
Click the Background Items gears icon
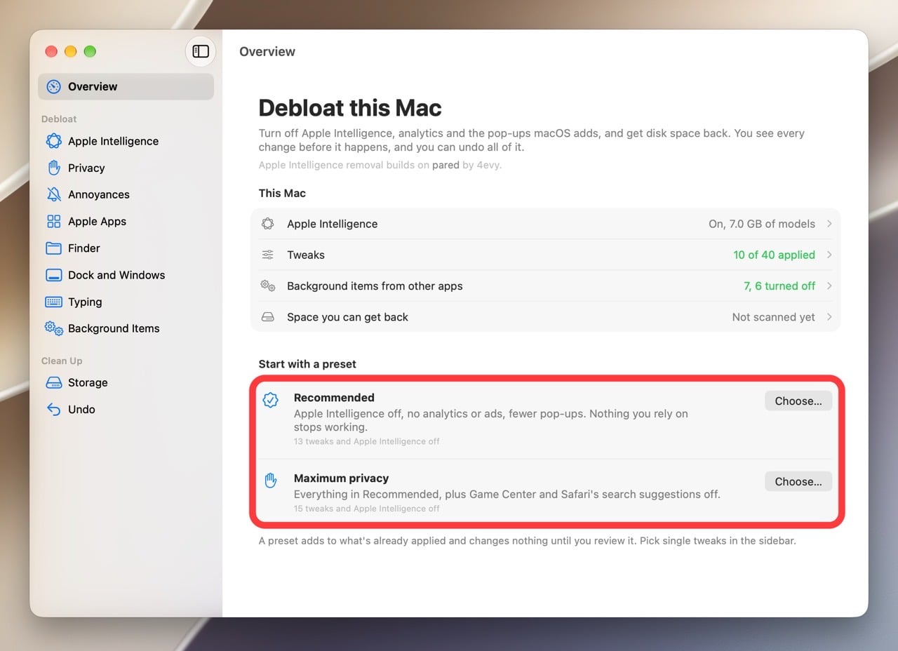coord(53,328)
